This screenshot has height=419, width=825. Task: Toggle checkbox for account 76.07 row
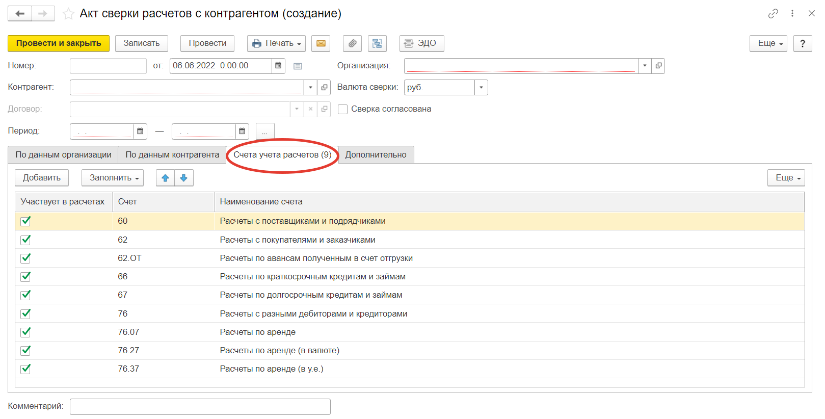coord(25,332)
